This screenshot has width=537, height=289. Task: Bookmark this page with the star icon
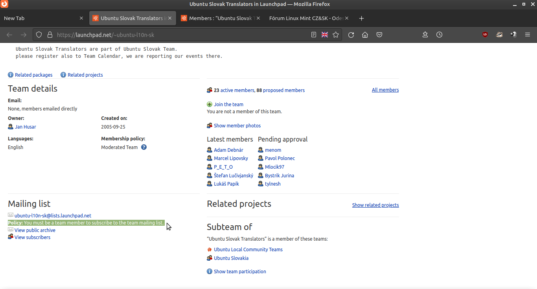pos(336,35)
